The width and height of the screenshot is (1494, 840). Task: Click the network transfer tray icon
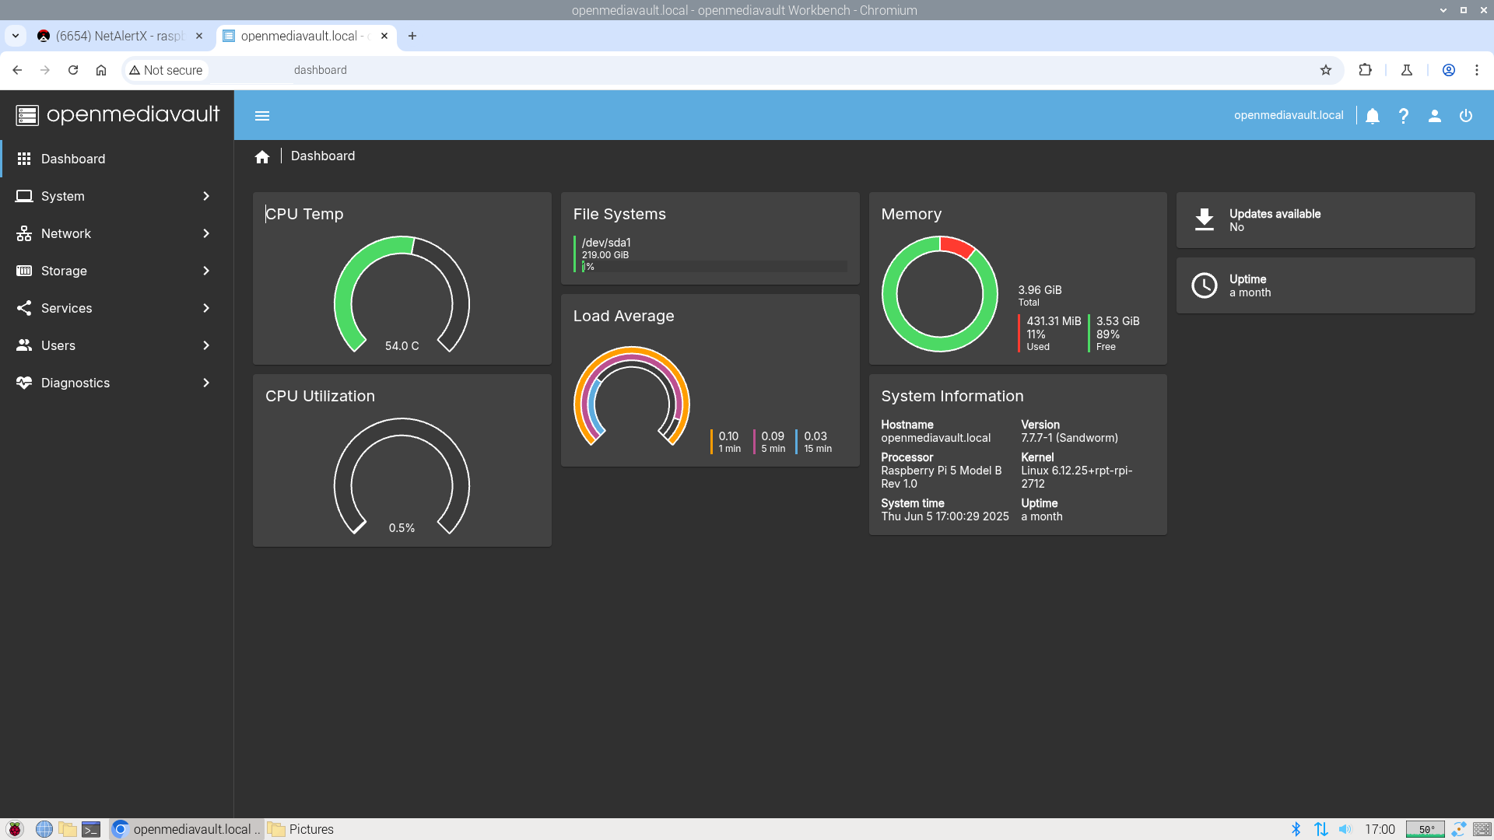(1321, 829)
